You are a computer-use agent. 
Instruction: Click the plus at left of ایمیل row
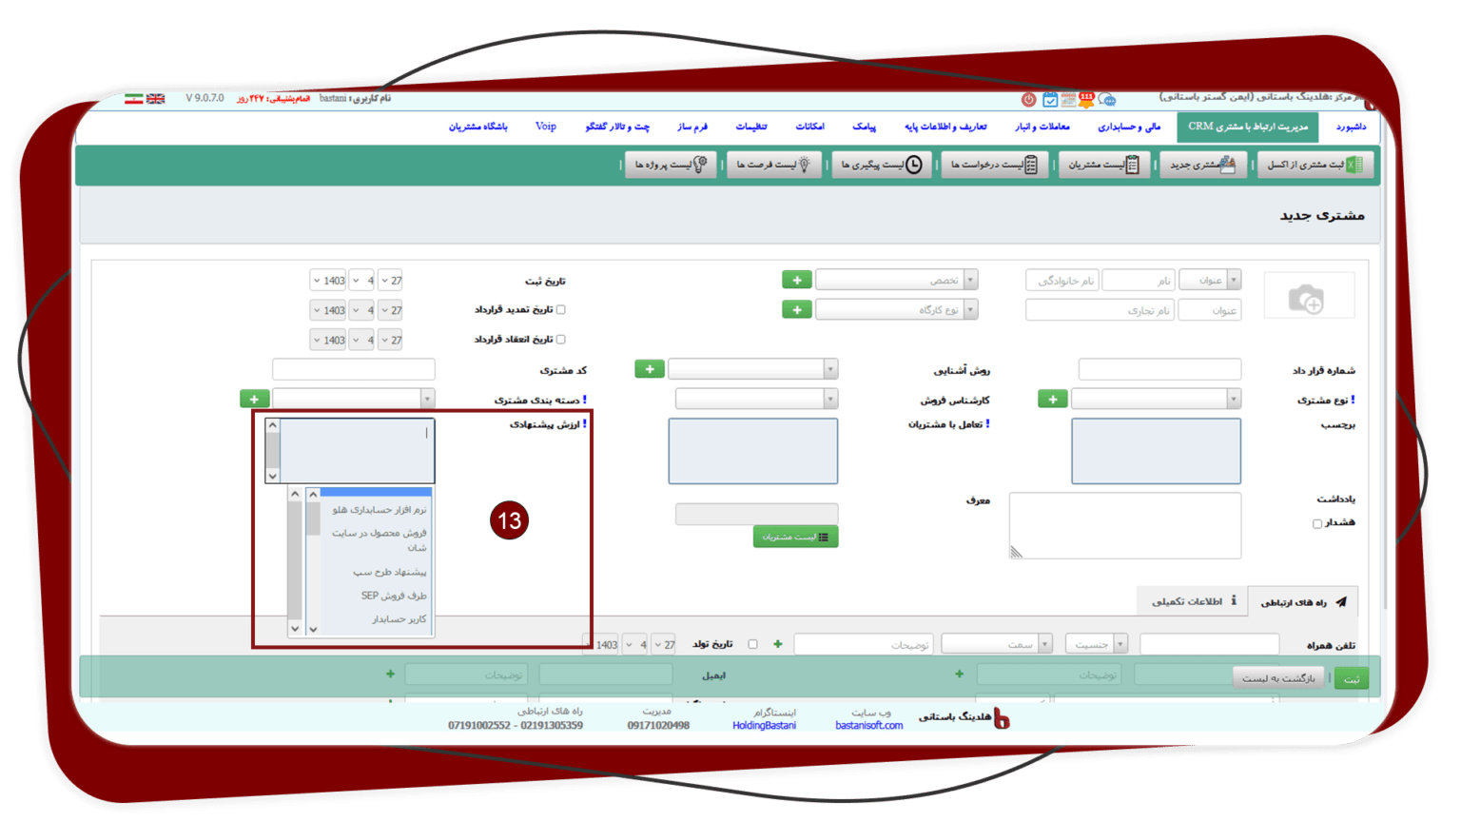tap(390, 674)
